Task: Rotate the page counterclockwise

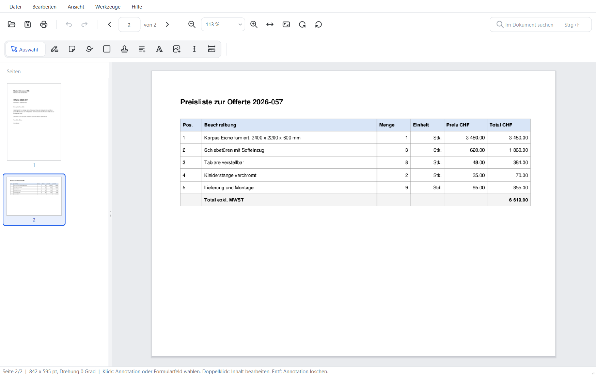Action: (x=318, y=25)
